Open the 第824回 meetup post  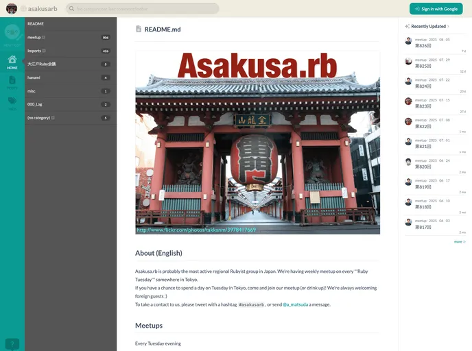tap(423, 86)
